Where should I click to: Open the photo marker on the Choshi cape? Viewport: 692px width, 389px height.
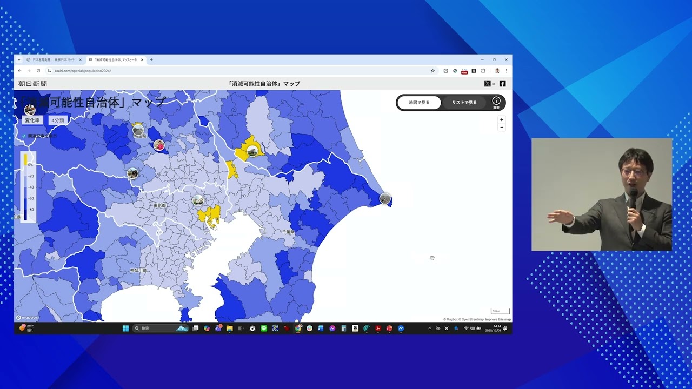pos(385,199)
